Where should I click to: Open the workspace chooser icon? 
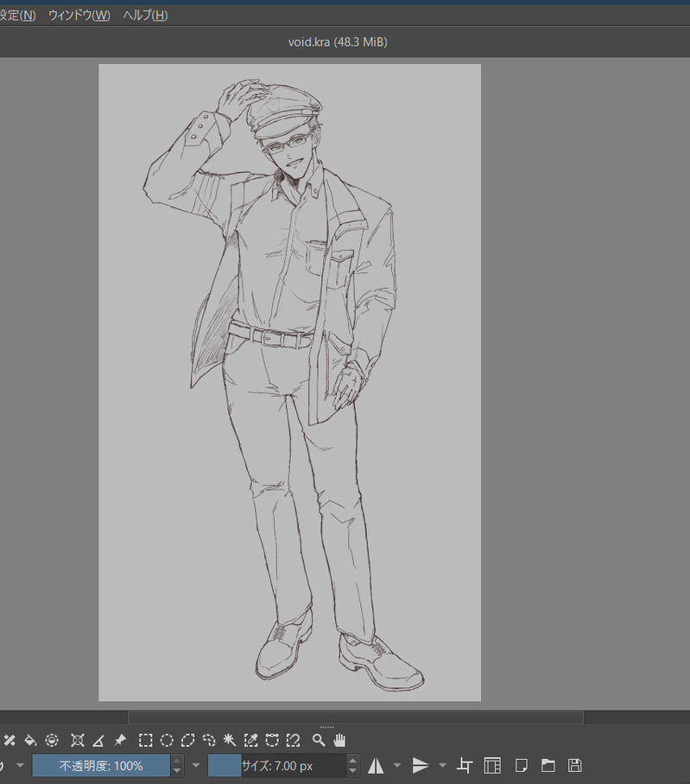click(x=492, y=766)
